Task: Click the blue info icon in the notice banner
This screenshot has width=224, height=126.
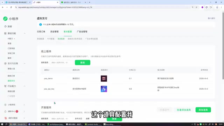Action: coord(41,24)
